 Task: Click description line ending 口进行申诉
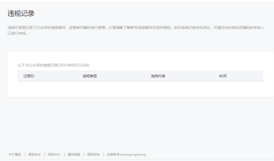(x=17, y=33)
